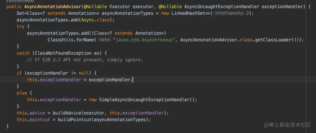
Task: Click the "javax.ejb.Asynchronous" string literal
Action: (144, 40)
